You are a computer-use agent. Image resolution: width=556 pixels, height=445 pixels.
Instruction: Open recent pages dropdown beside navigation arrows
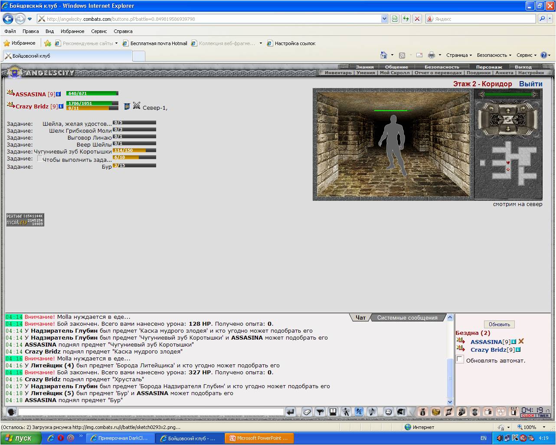(x=29, y=19)
